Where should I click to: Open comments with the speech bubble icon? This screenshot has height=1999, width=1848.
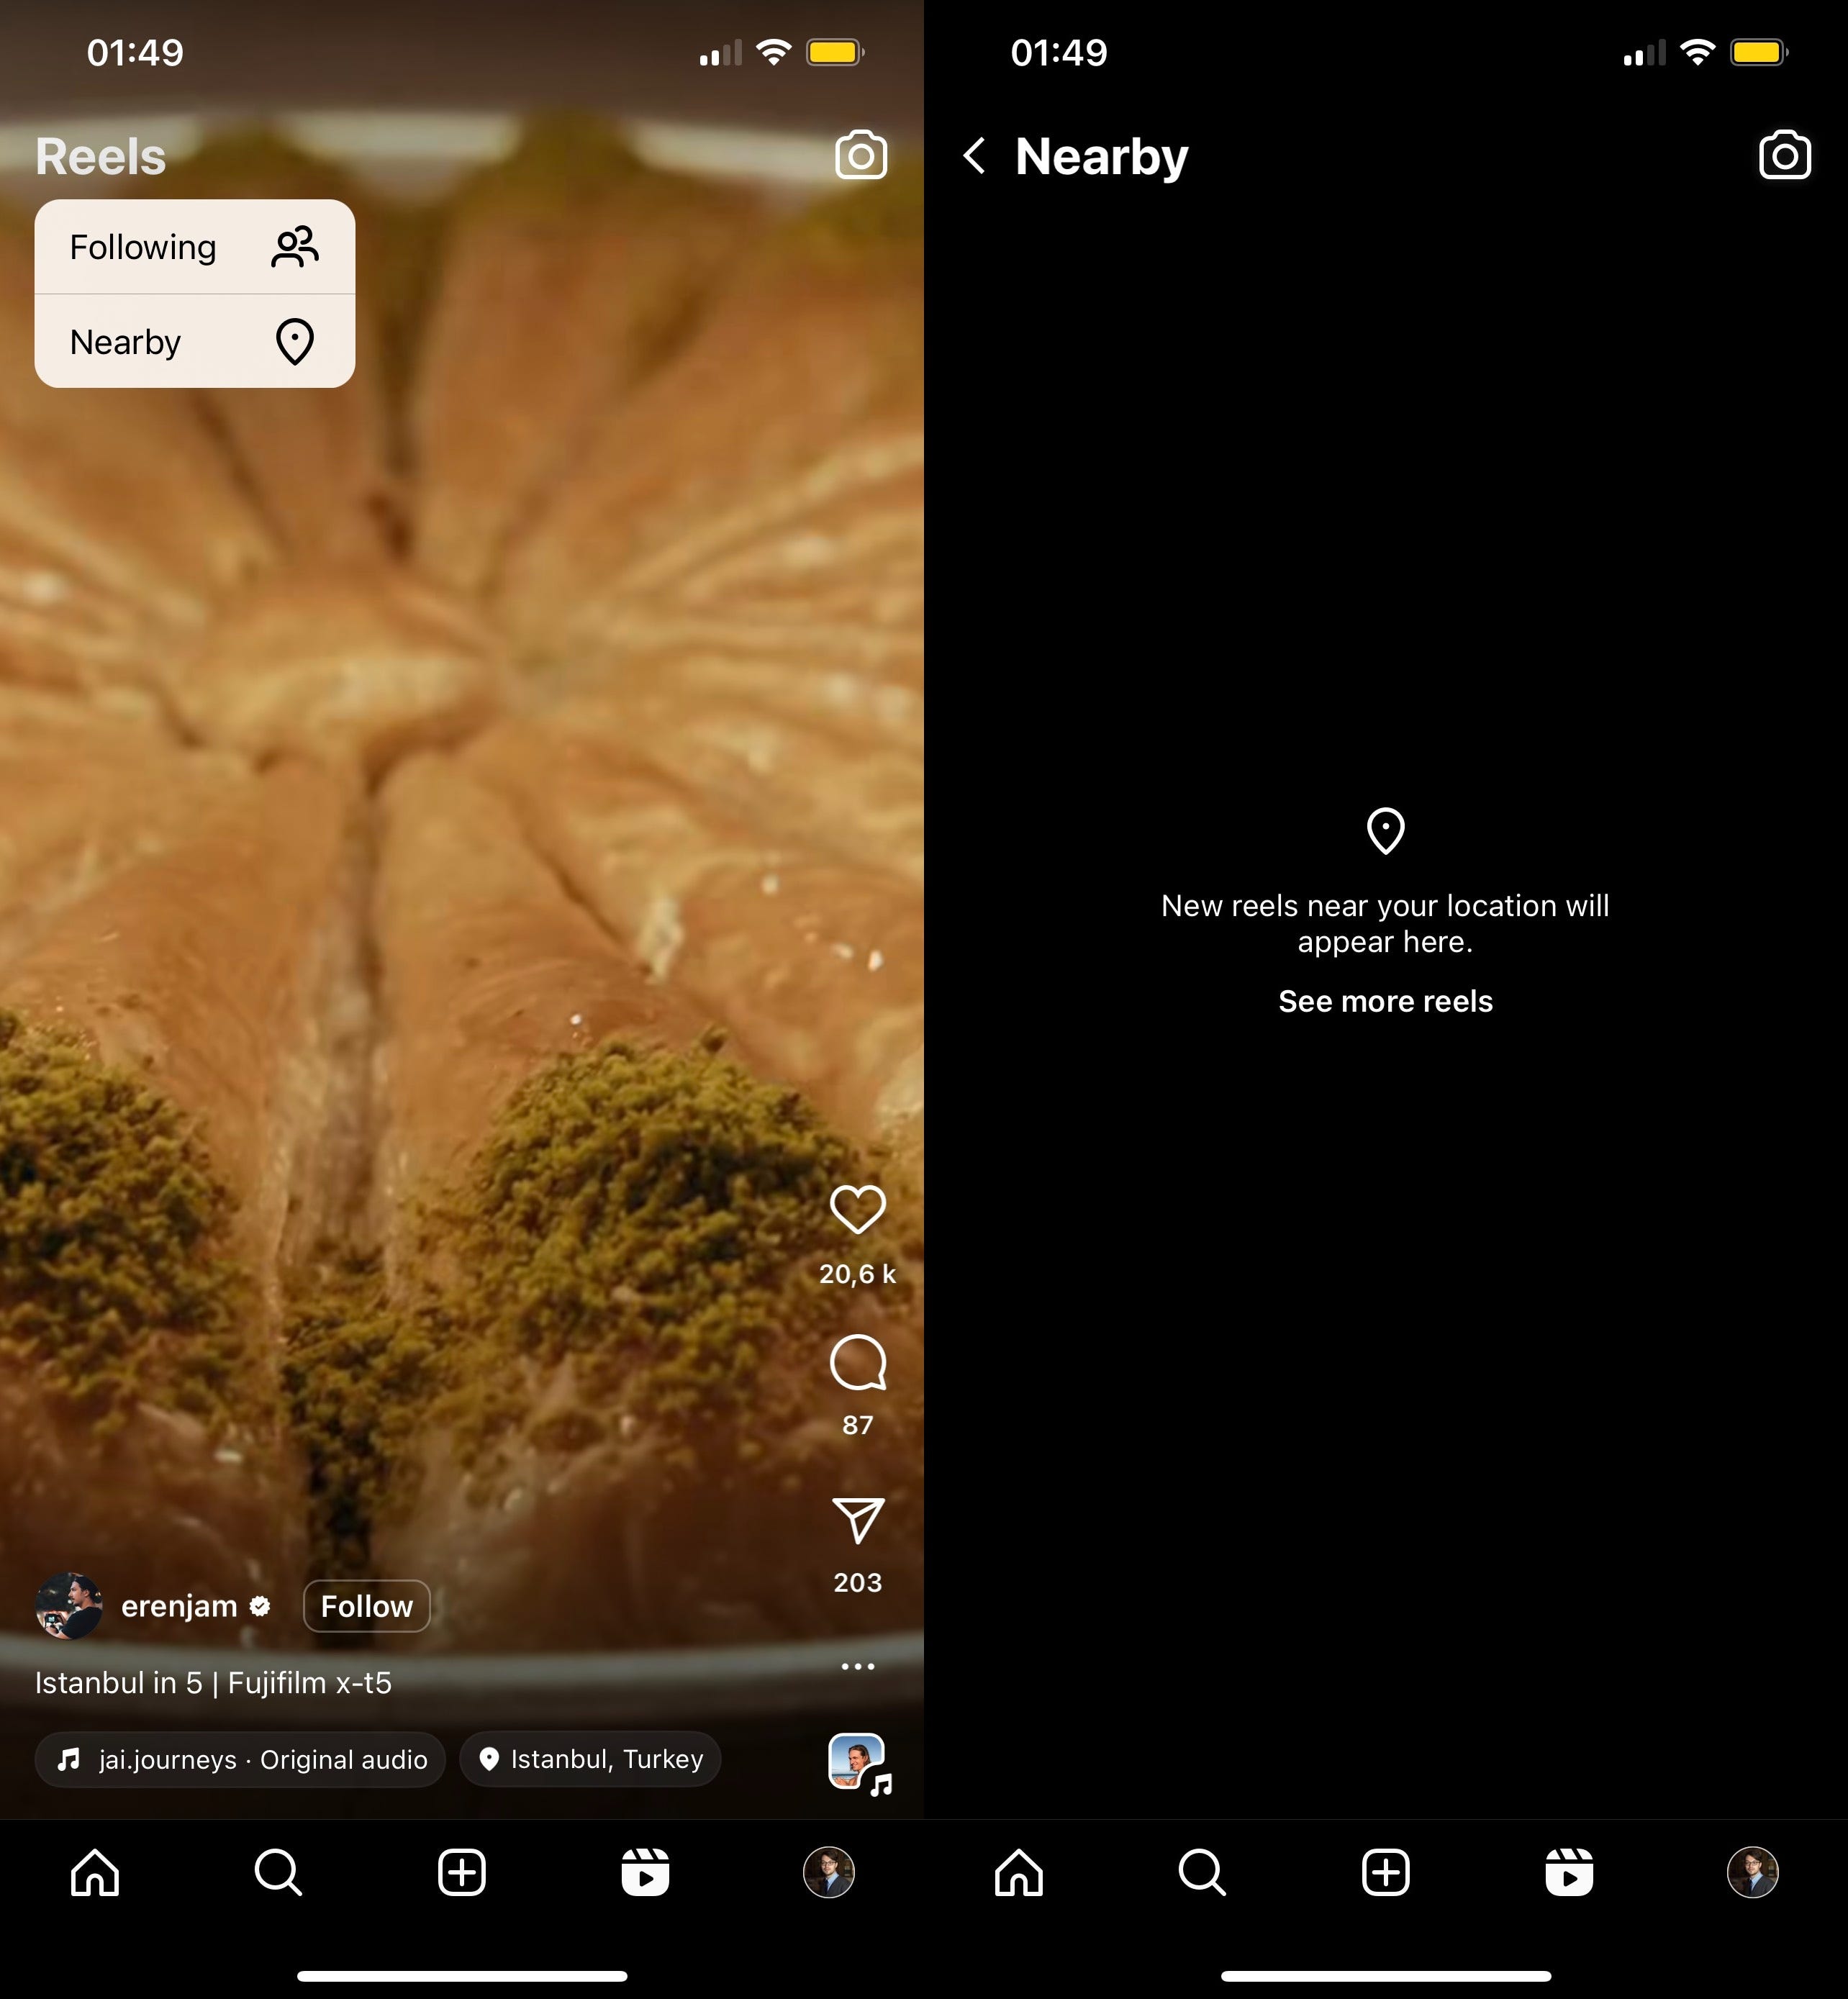click(x=858, y=1362)
